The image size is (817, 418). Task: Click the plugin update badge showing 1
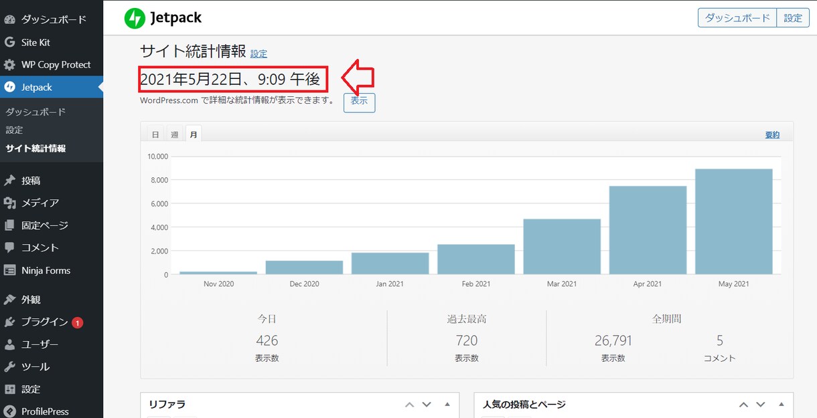(77, 322)
